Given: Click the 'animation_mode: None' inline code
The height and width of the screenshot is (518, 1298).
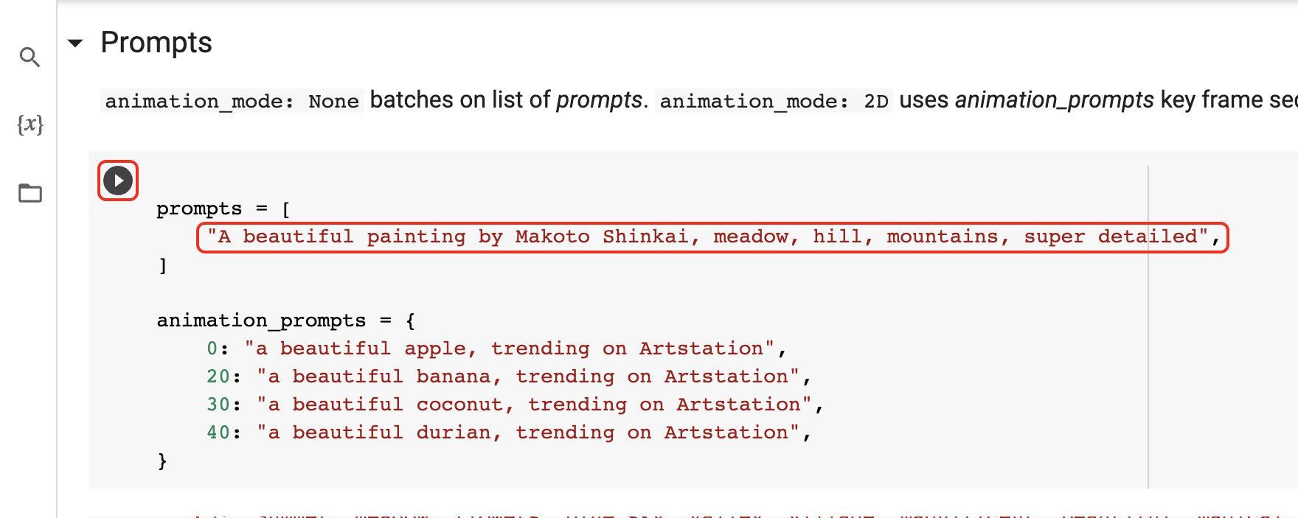Looking at the screenshot, I should coord(232,101).
